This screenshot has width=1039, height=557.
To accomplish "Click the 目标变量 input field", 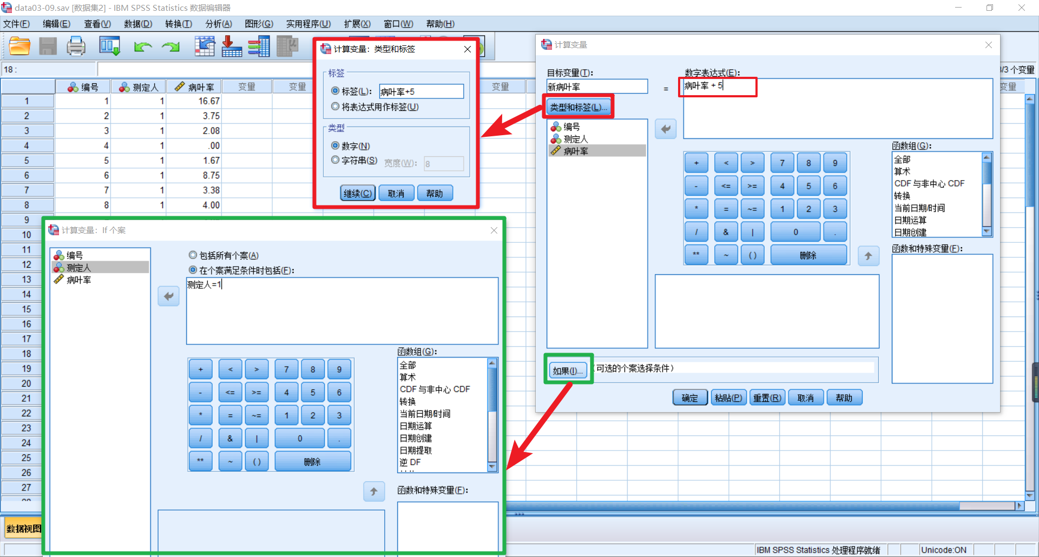I will (x=597, y=87).
